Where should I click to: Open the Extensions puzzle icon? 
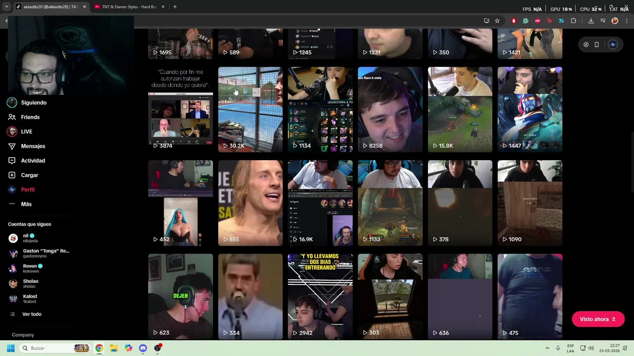tap(574, 21)
